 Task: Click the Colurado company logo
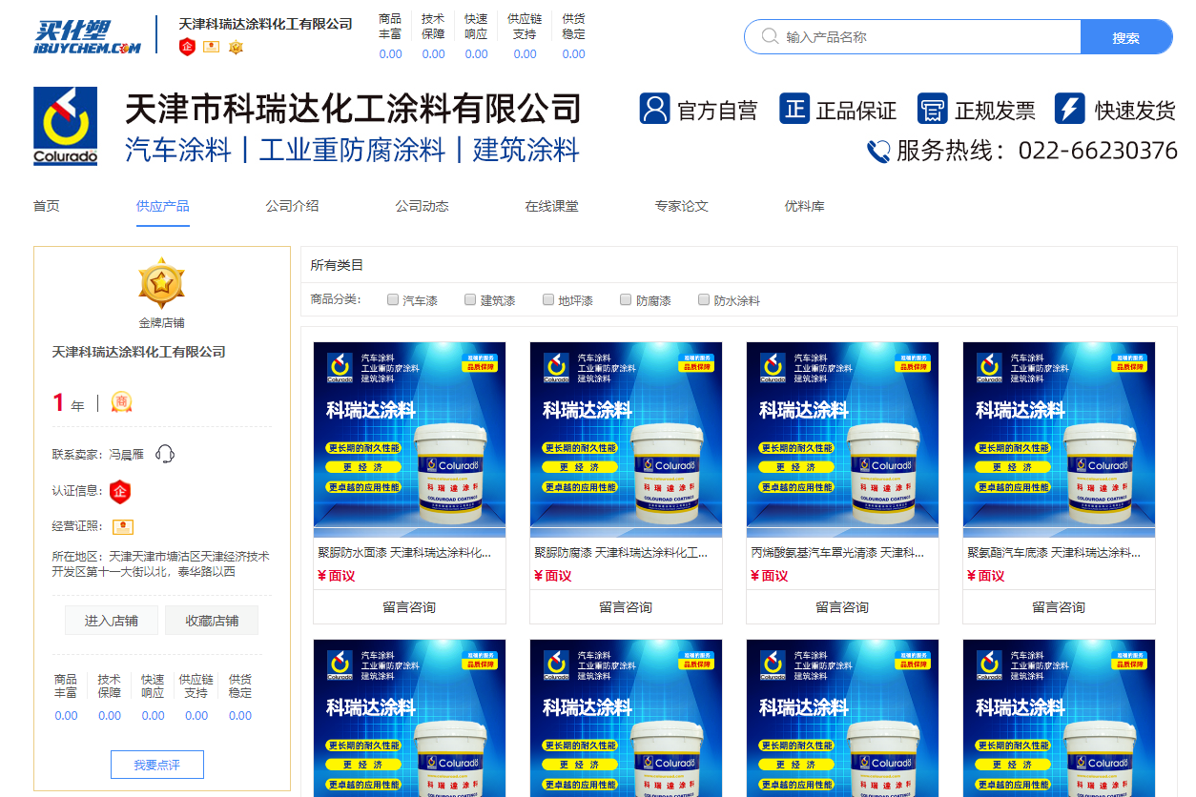66,126
